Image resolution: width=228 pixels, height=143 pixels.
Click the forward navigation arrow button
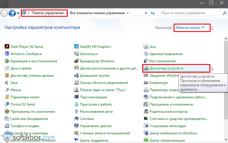click(x=12, y=13)
